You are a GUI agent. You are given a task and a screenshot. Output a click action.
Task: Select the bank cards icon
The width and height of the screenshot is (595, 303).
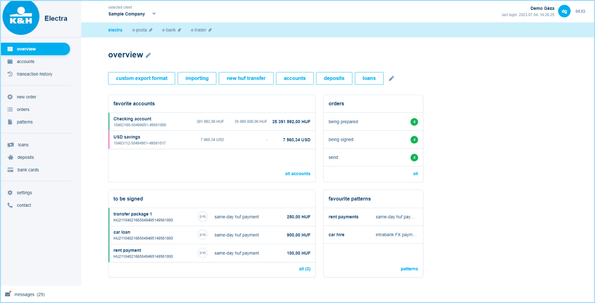tap(10, 170)
